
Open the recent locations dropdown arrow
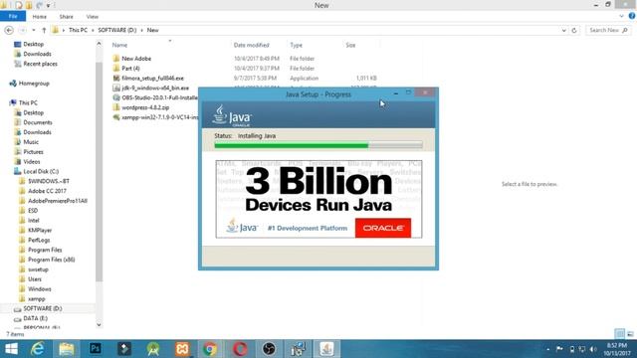pos(34,30)
